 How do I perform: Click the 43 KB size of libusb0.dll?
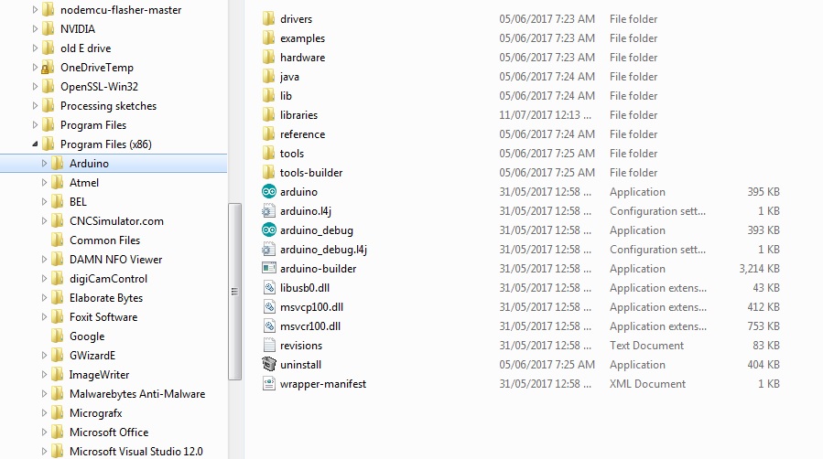pyautogui.click(x=766, y=288)
